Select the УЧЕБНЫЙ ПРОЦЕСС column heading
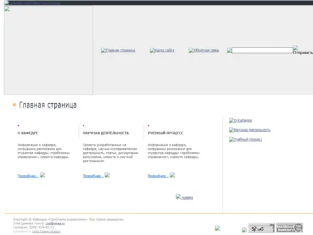313x235 pixels. pos(166,133)
